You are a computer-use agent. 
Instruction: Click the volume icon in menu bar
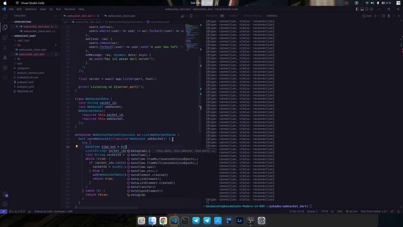coord(372,3)
